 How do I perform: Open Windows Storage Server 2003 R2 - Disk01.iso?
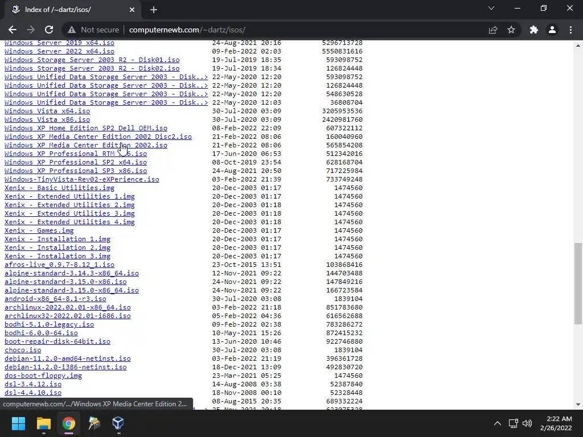(92, 60)
